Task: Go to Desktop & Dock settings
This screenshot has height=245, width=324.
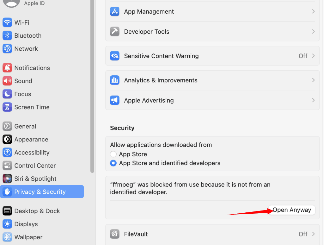Action: pos(37,211)
